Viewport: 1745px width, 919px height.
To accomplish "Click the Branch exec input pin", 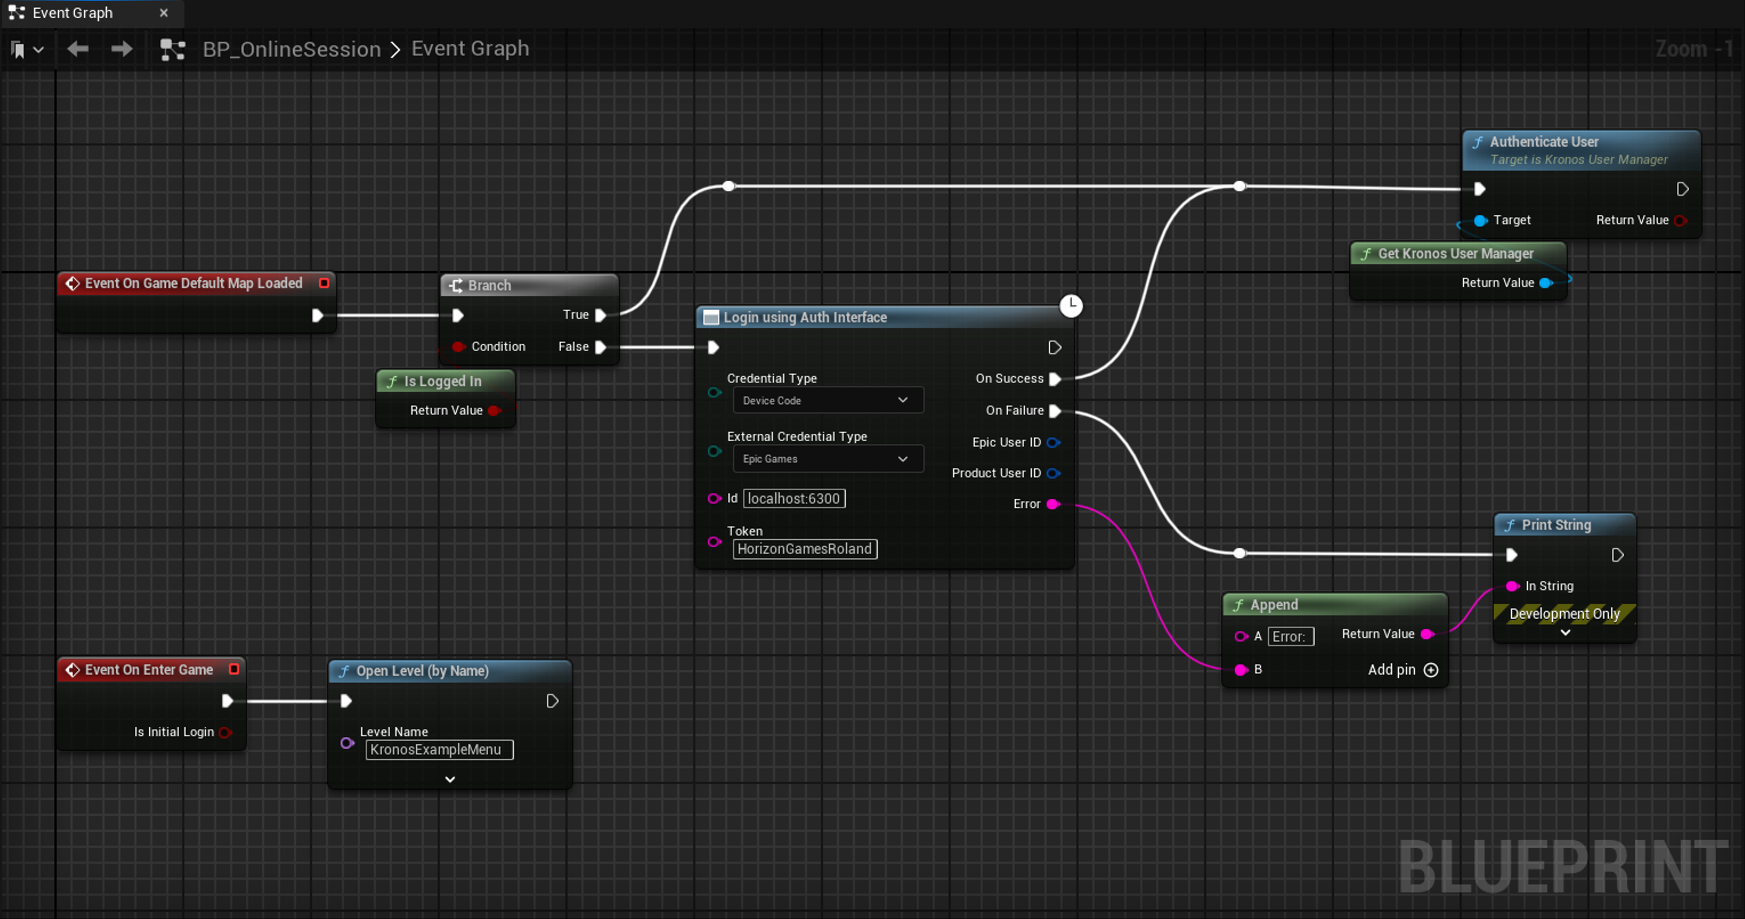I will point(458,316).
